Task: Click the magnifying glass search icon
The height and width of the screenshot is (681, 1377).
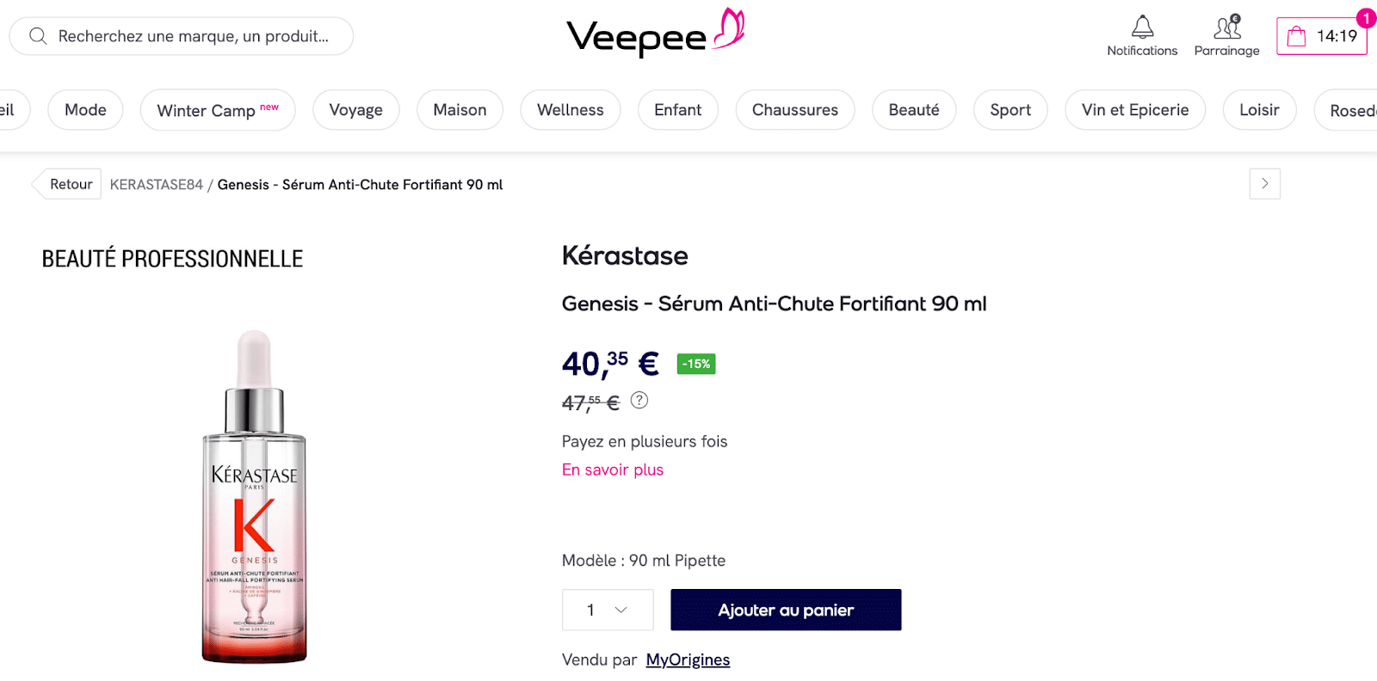Action: pos(36,36)
